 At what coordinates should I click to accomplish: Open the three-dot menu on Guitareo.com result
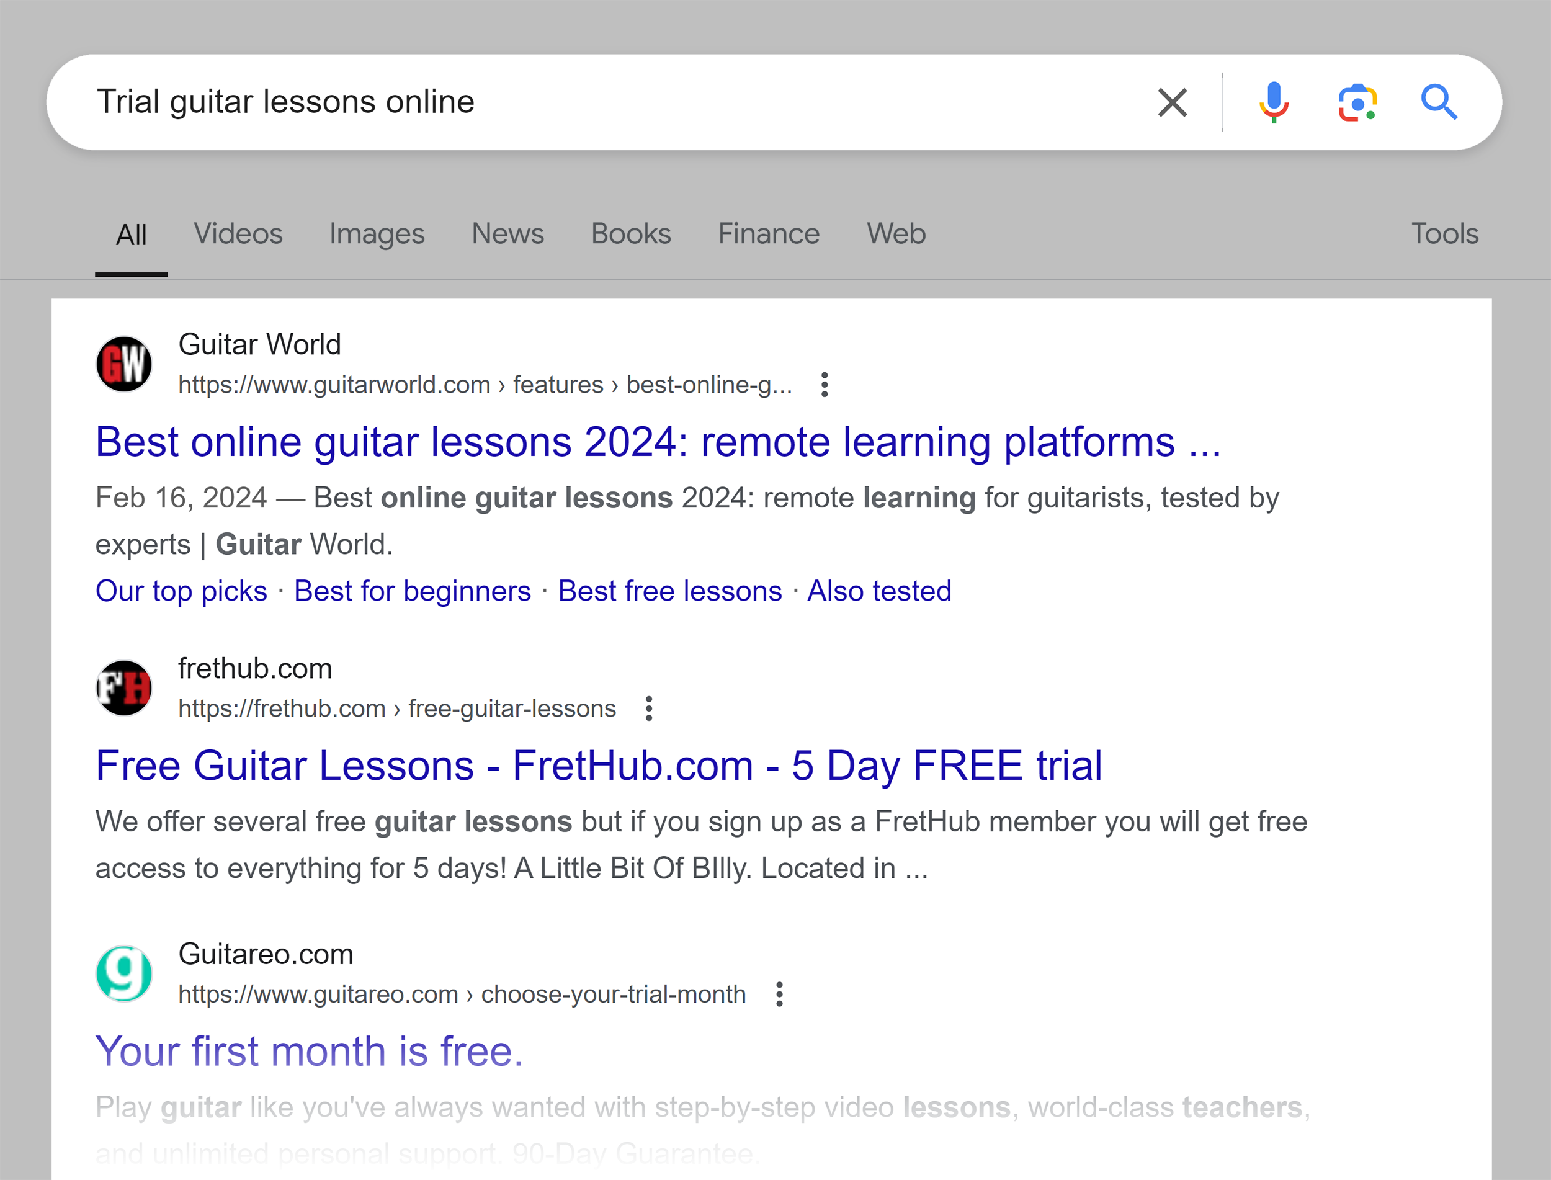tap(780, 995)
